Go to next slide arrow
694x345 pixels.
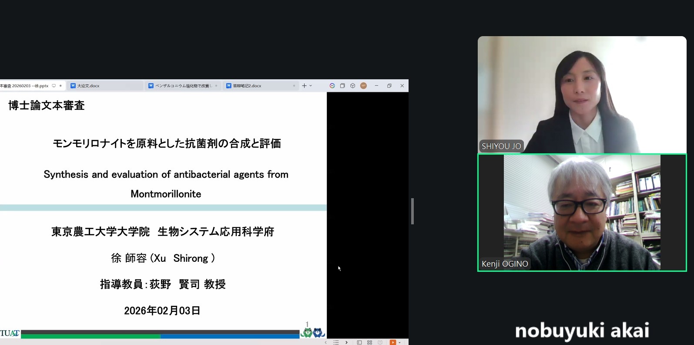click(346, 342)
